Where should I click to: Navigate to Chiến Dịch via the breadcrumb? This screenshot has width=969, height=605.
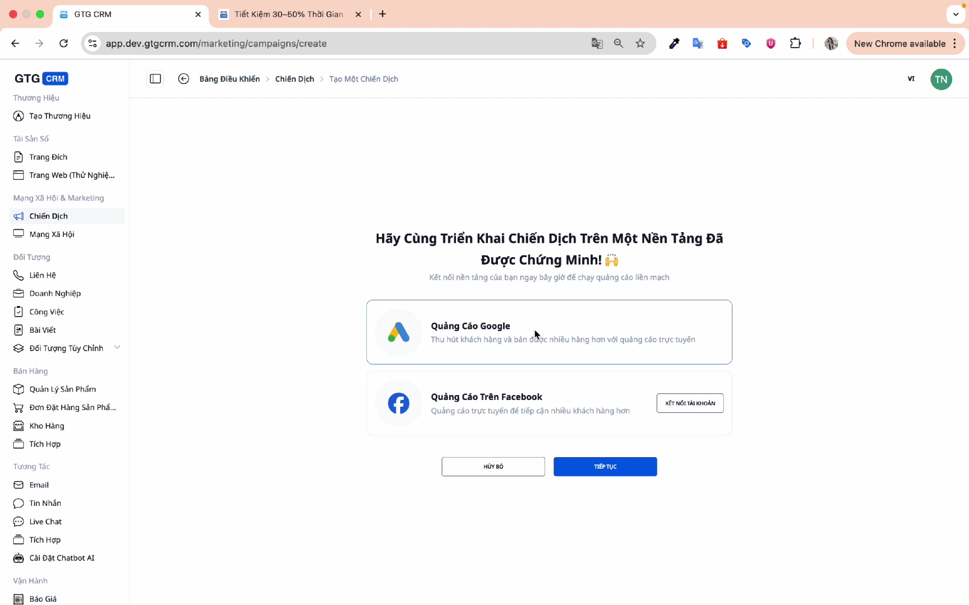(x=294, y=79)
